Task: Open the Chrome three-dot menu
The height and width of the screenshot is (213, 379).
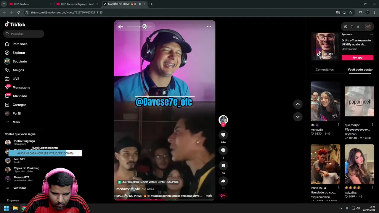Action: (375, 12)
